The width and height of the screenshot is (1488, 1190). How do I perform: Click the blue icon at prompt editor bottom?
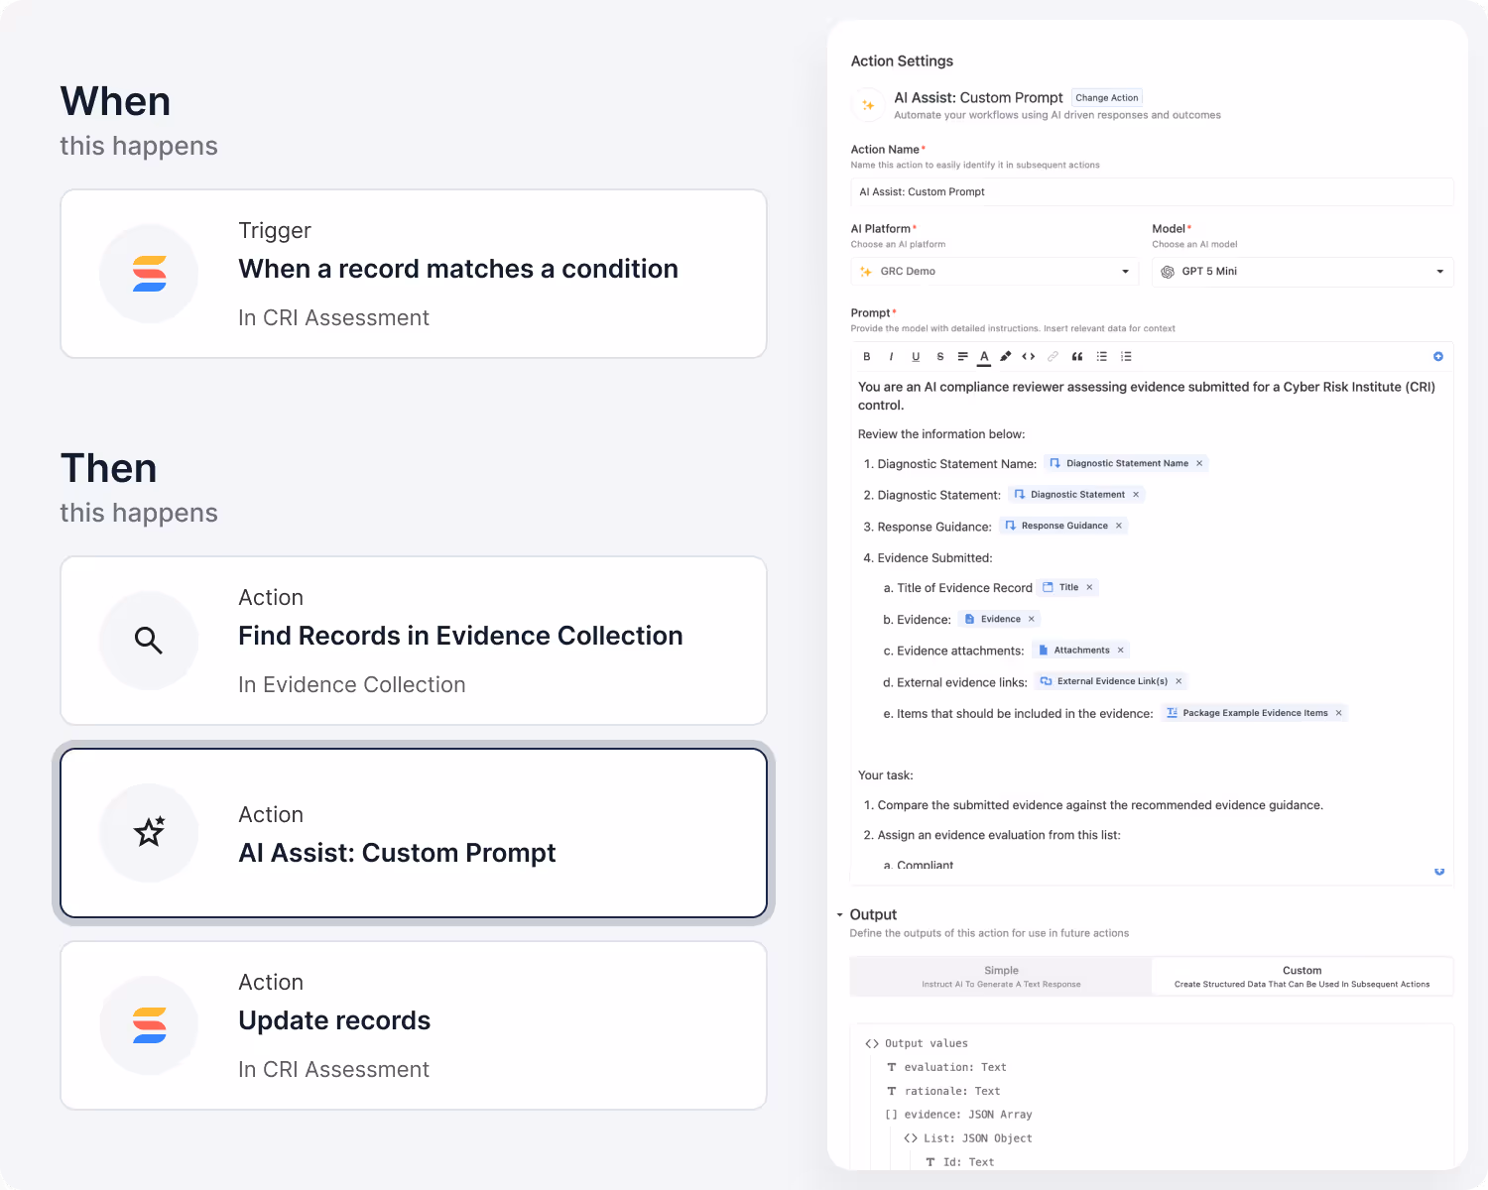point(1439,871)
